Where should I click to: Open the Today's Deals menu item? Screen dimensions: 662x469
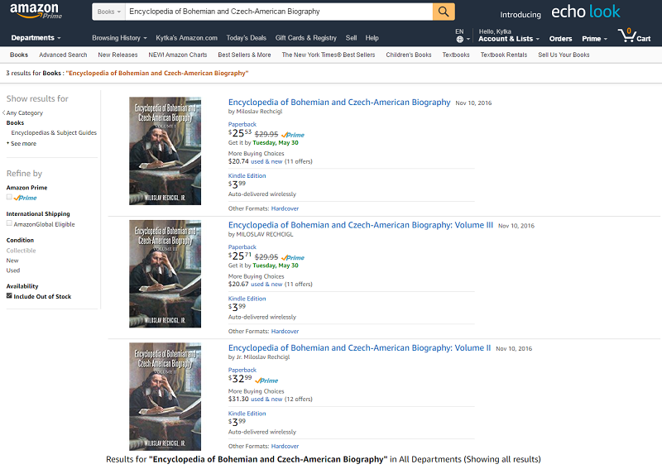247,38
